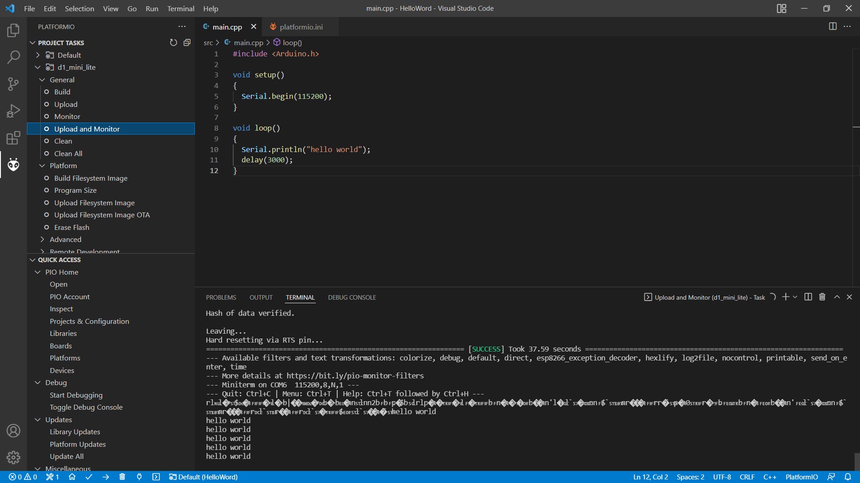Expand the Advanced task group
Screen dimensions: 860x483
(x=42, y=239)
